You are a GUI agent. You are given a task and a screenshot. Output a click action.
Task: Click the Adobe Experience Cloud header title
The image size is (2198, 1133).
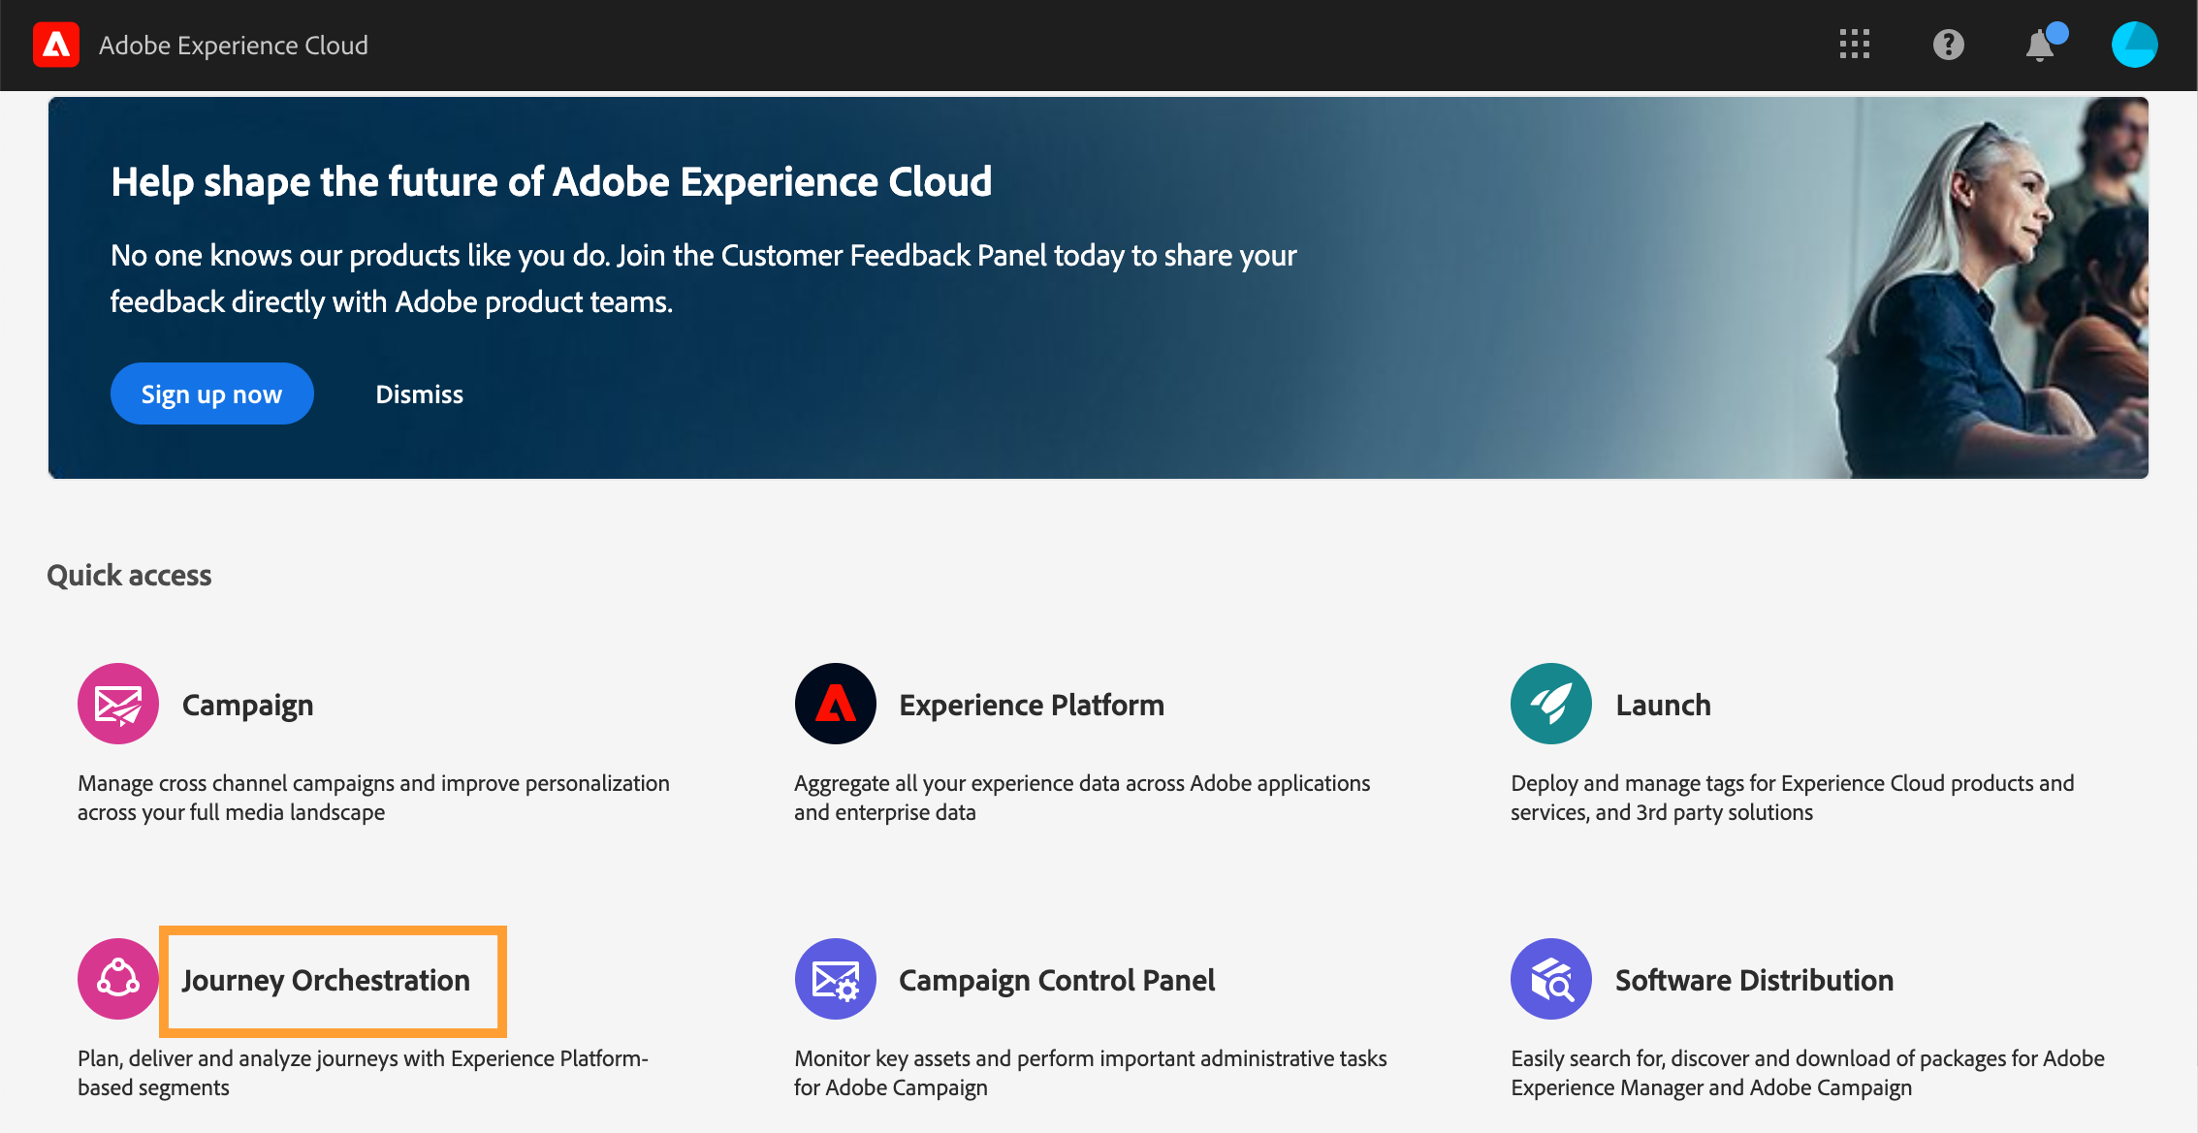click(234, 46)
